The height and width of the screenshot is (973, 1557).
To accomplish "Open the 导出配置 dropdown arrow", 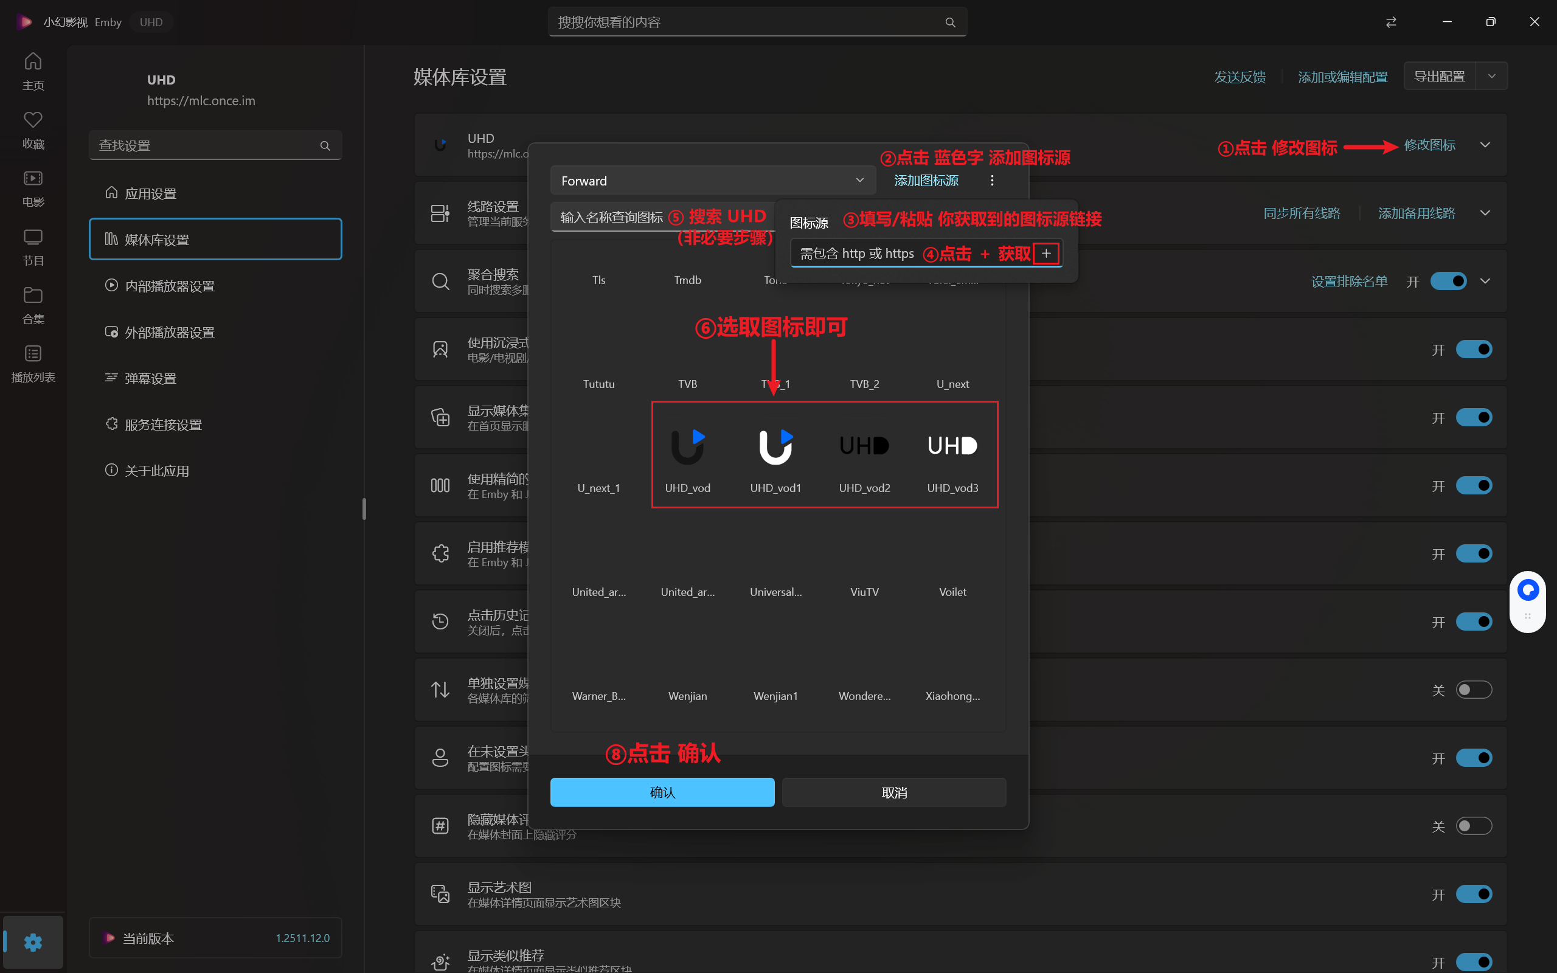I will [1491, 77].
